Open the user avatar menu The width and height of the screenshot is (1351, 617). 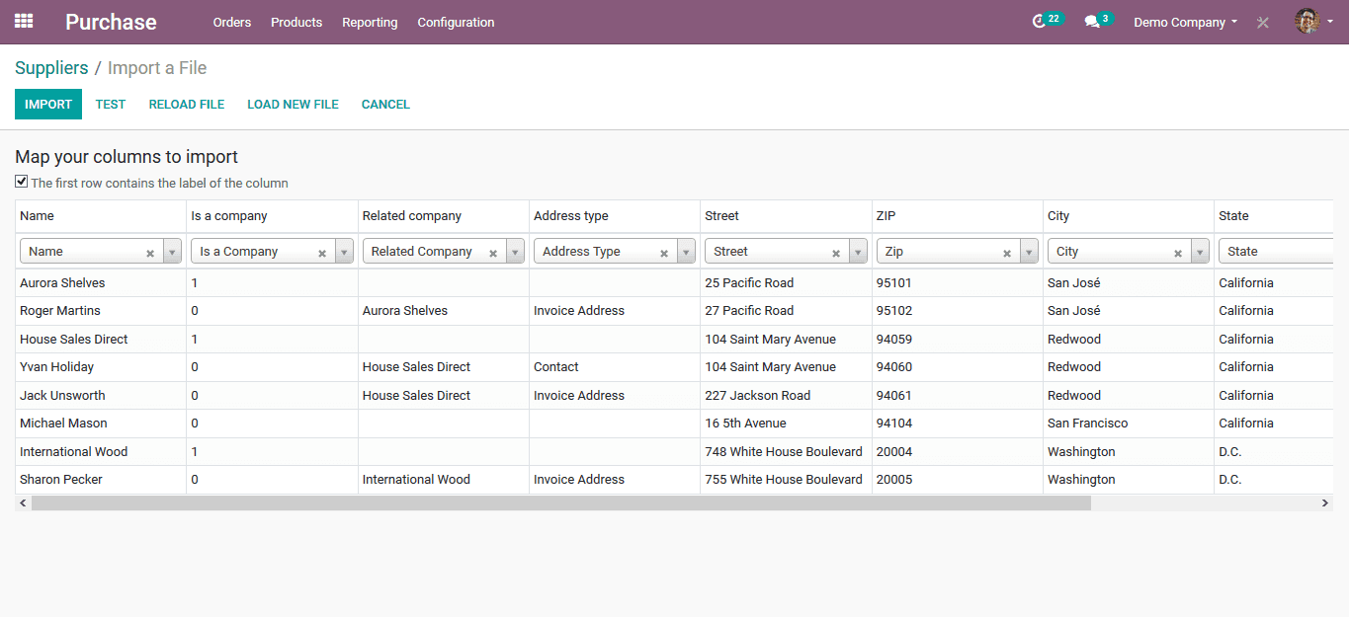1314,22
